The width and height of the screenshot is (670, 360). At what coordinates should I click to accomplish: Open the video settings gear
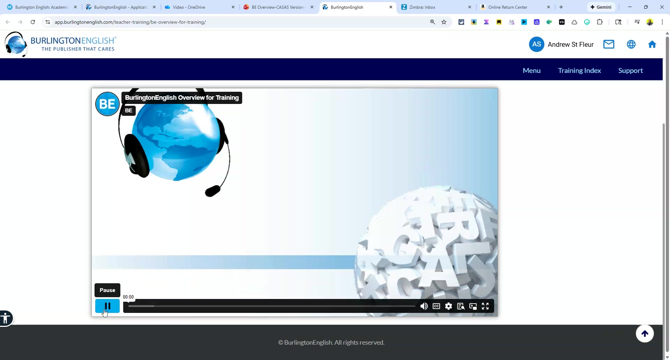click(x=448, y=306)
